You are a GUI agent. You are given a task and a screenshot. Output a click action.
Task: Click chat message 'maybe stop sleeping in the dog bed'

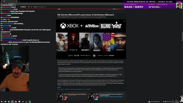coord(22,11)
